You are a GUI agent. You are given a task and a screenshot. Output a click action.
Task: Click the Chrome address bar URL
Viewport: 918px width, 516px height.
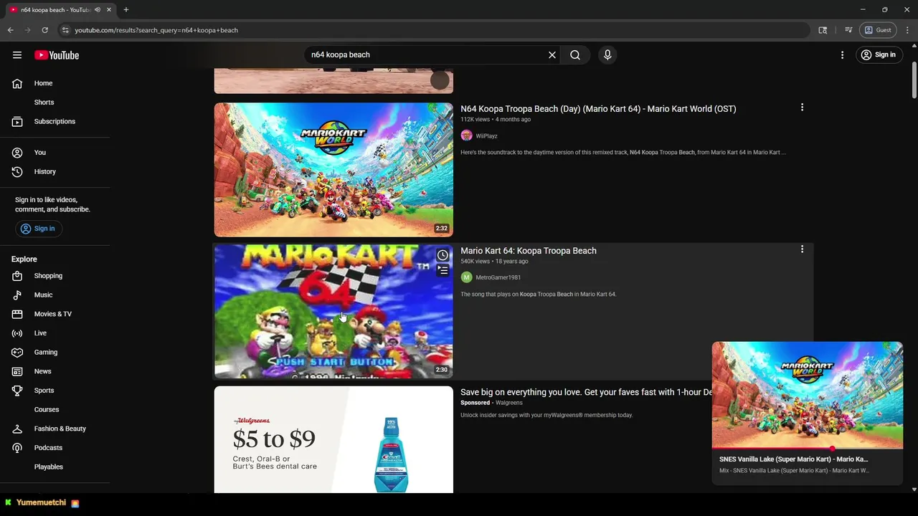pyautogui.click(x=156, y=30)
